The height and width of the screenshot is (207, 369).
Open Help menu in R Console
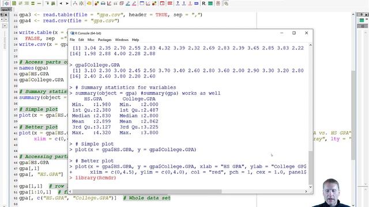[x=135, y=40]
